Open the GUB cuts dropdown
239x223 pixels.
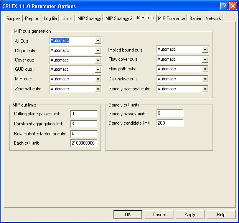tap(98, 70)
